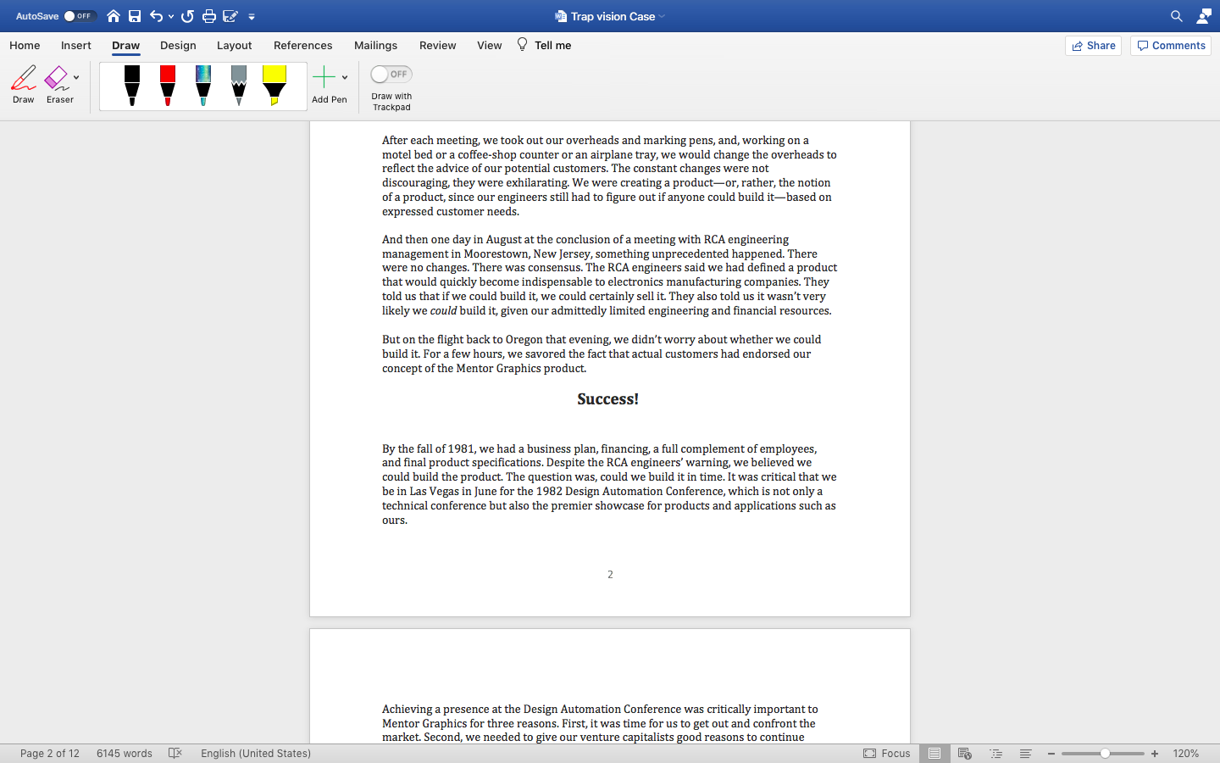Viewport: 1220px width, 763px height.
Task: Switch to Print Layout view
Action: point(934,753)
